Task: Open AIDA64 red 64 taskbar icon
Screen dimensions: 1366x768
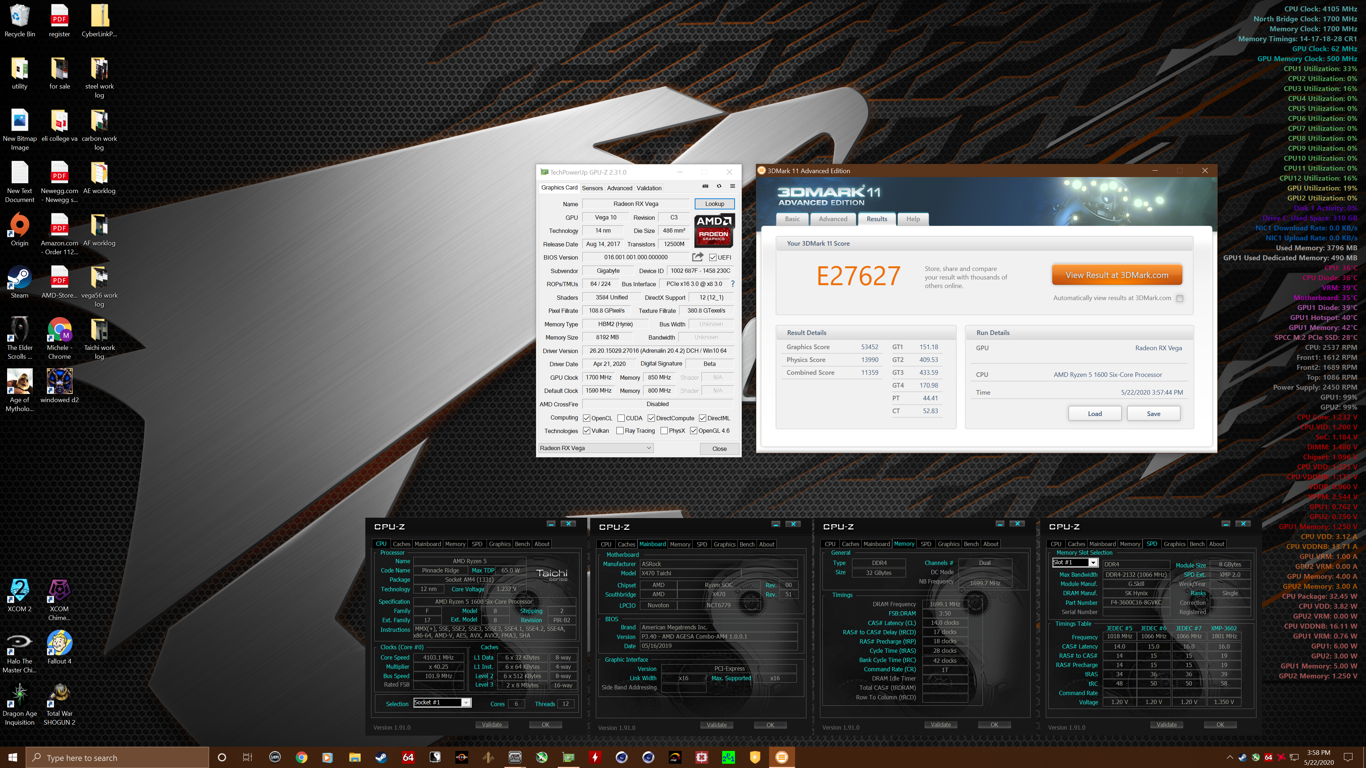Action: pos(408,757)
